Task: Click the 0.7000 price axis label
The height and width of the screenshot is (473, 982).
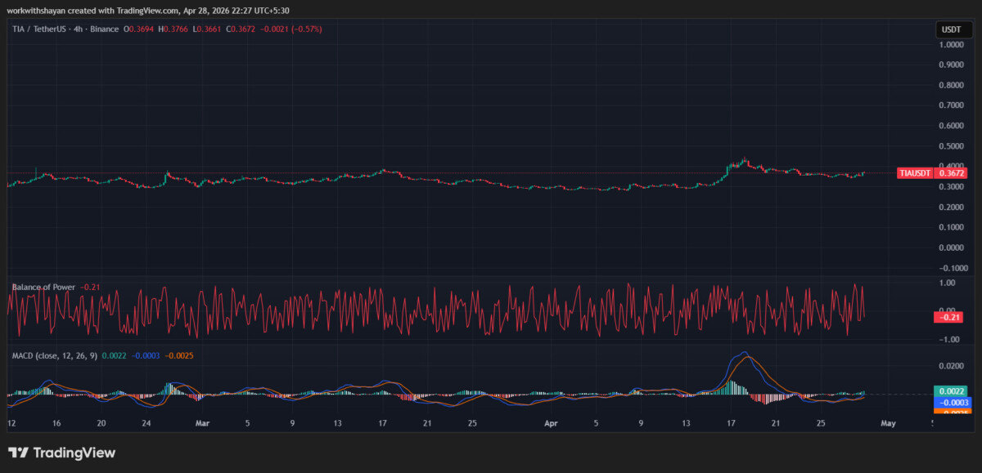Action: 951,105
